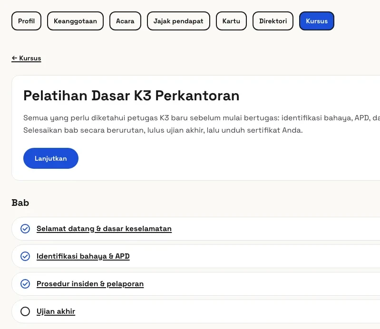Click the text starting 'Semua yang perlu diketahui'
Image resolution: width=380 pixels, height=329 pixels.
point(202,118)
